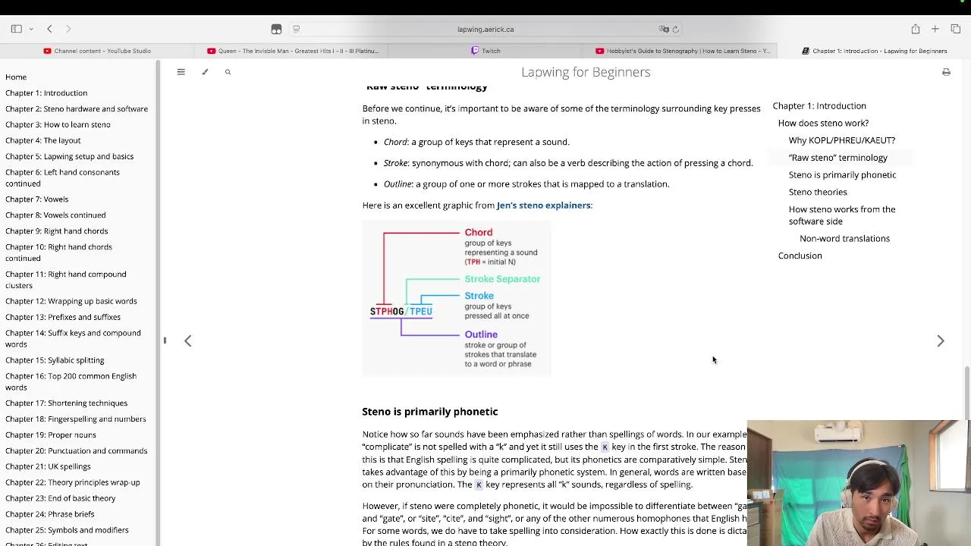Jump to "Raw steno" terminology outline entry
The image size is (971, 546).
(838, 158)
